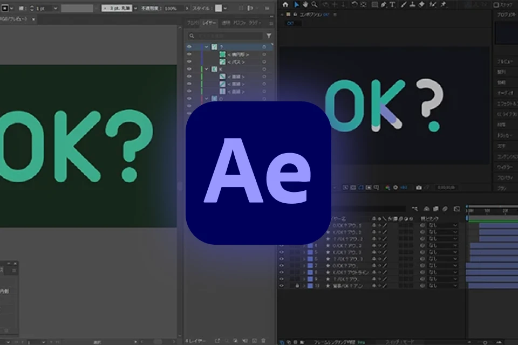Select the Eraser tool in After Effects
Image resolution: width=518 pixels, height=345 pixels.
click(421, 4)
